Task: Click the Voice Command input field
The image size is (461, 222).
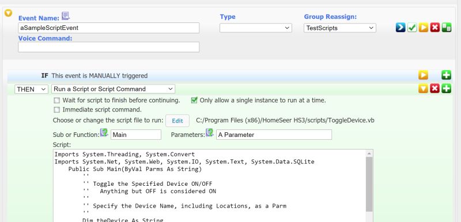Action: (x=109, y=47)
